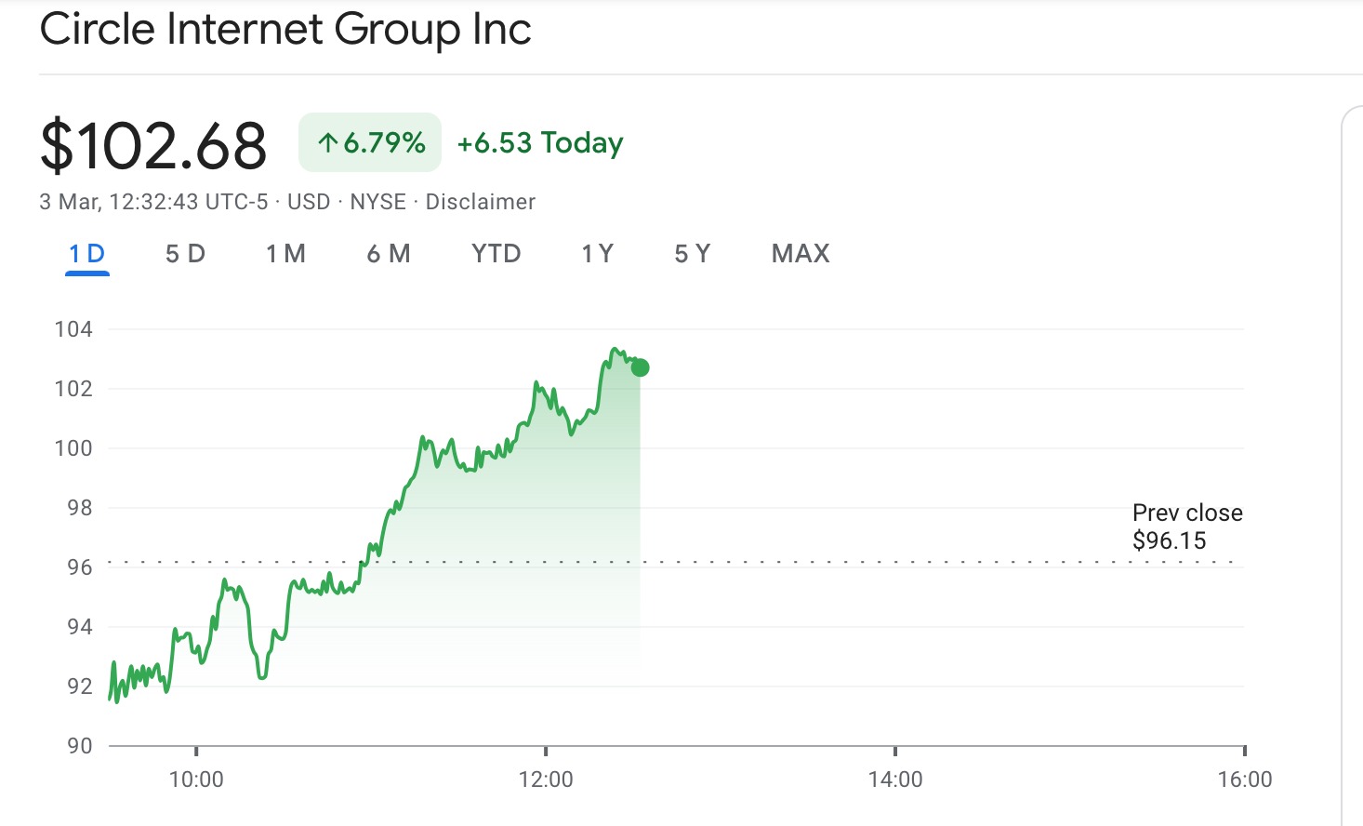Select the YTD range tab
Image resolution: width=1363 pixels, height=826 pixels.
point(496,254)
